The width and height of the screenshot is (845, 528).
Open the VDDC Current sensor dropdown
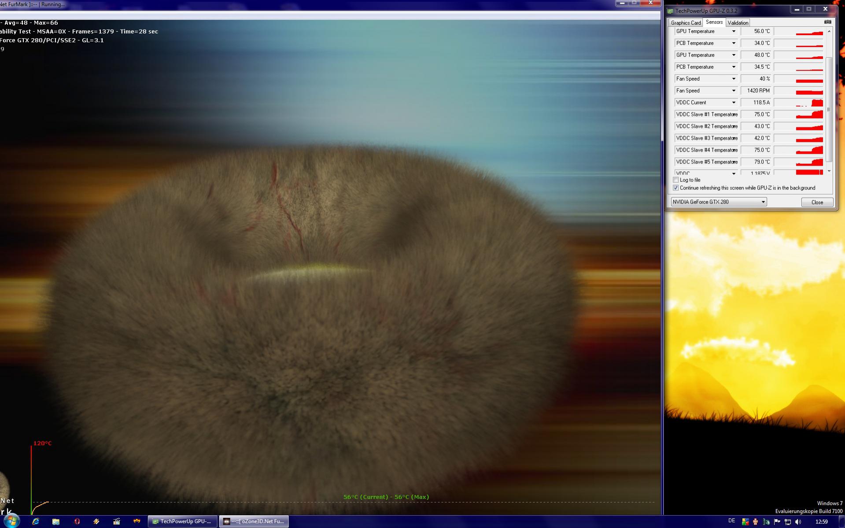[x=734, y=103]
